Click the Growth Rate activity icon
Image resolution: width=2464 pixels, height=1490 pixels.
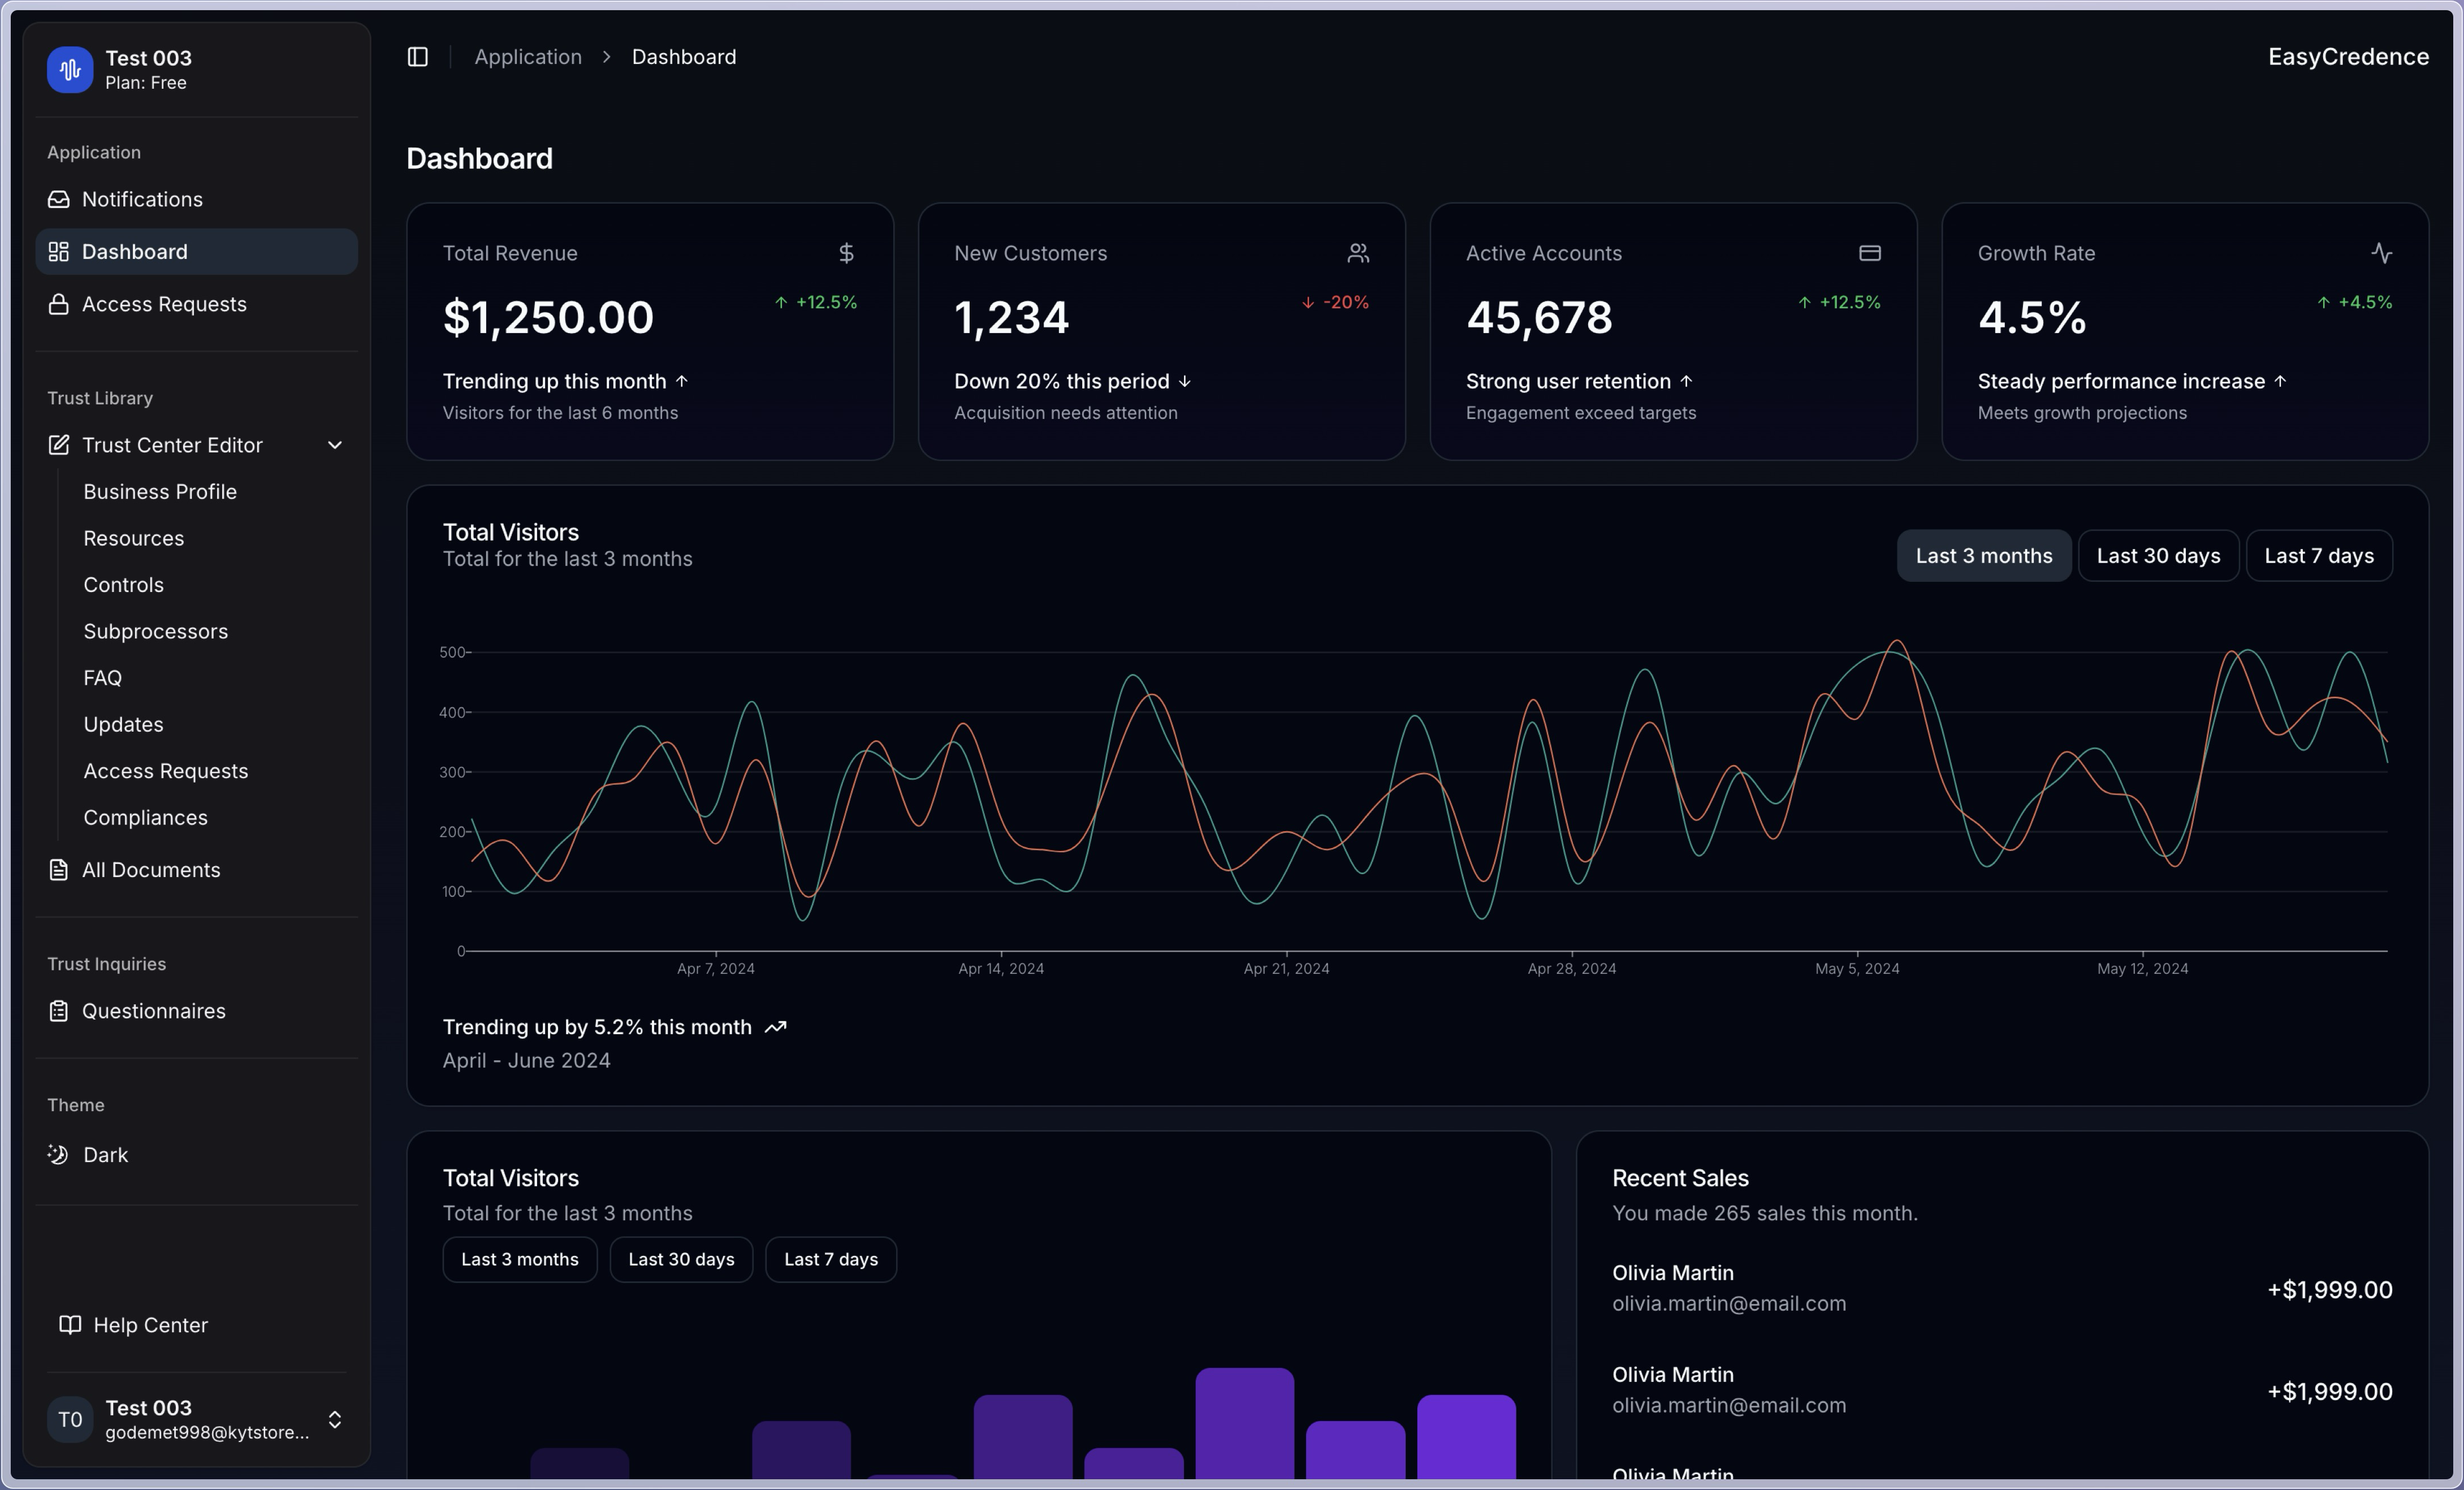pyautogui.click(x=2381, y=253)
